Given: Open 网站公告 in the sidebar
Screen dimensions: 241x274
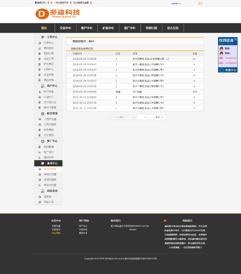Looking at the screenshot, I should coord(49,202).
